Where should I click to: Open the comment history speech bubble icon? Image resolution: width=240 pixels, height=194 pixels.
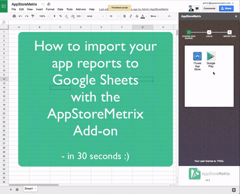point(197,8)
